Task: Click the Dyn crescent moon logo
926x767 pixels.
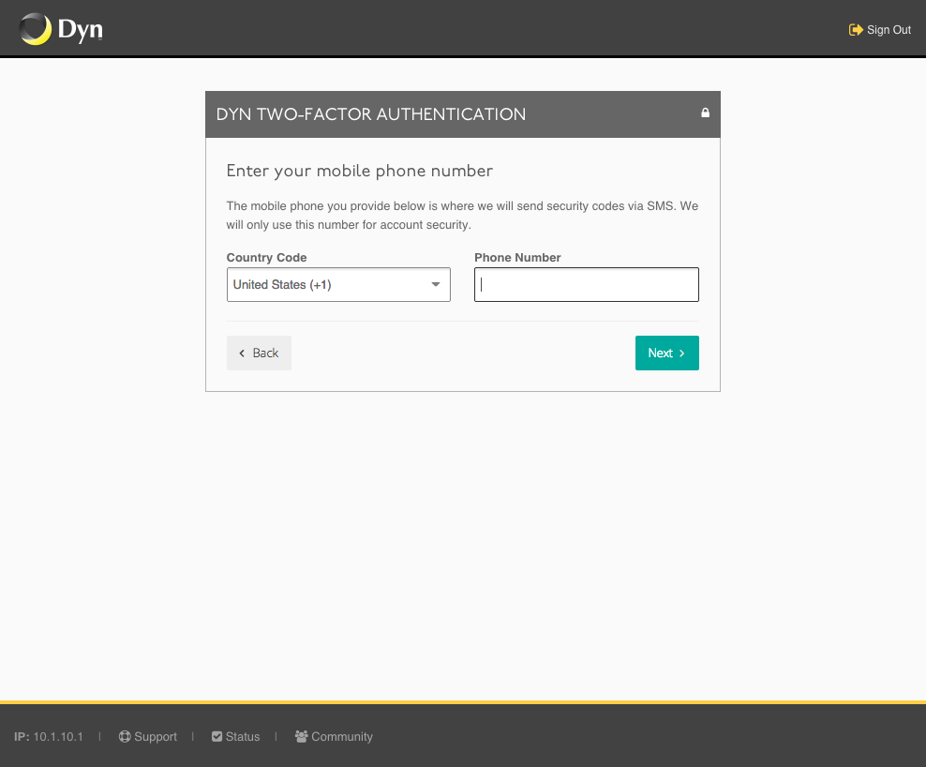Action: [35, 29]
